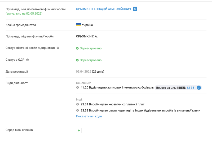Click the Ukraine flag icon
Screen dimensions: 212x143
coord(78,25)
